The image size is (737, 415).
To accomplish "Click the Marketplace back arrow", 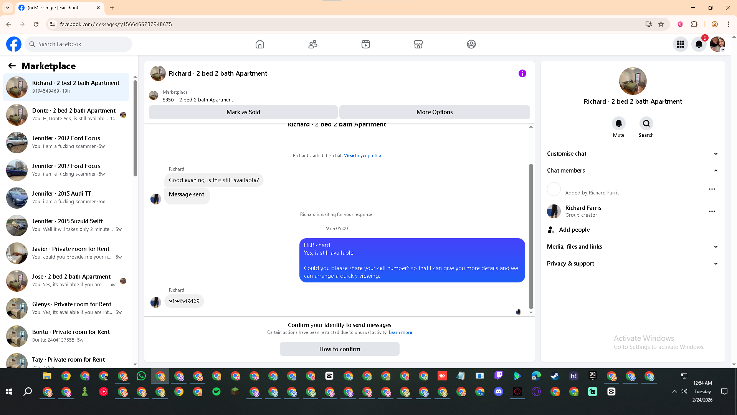I will [12, 66].
